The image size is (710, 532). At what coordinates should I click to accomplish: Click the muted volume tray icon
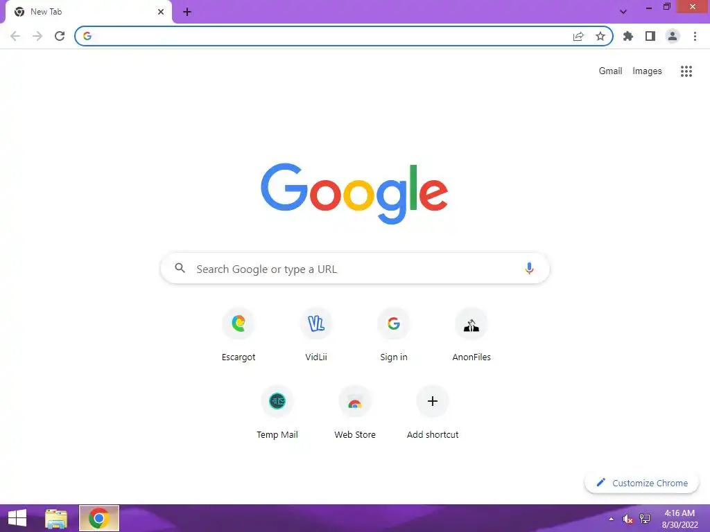click(x=627, y=519)
